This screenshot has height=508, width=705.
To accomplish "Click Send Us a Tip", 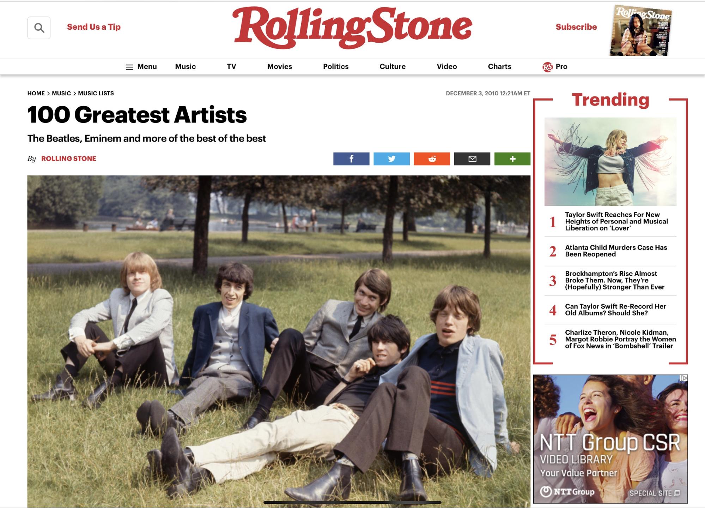I will point(94,27).
